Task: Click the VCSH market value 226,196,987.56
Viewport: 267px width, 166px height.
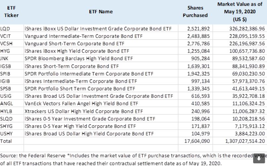Action: pos(247,43)
